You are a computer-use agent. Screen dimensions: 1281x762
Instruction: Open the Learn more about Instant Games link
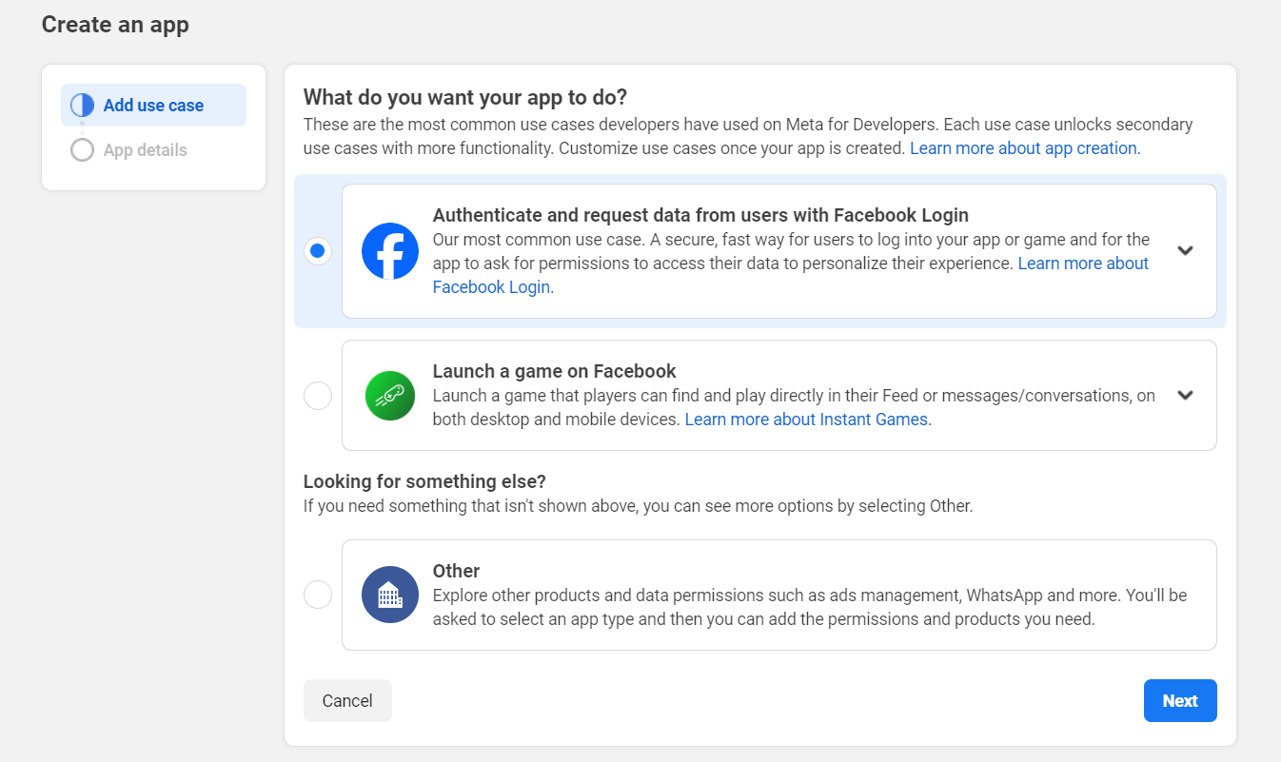pyautogui.click(x=807, y=419)
